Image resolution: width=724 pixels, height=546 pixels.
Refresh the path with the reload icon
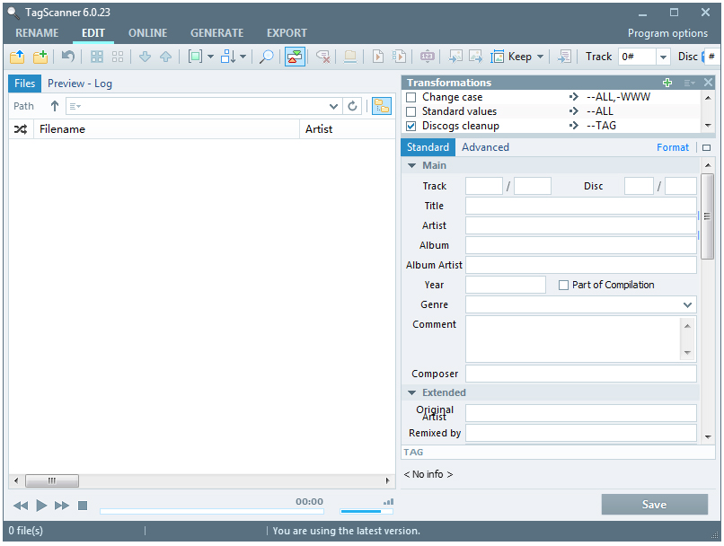tap(352, 106)
